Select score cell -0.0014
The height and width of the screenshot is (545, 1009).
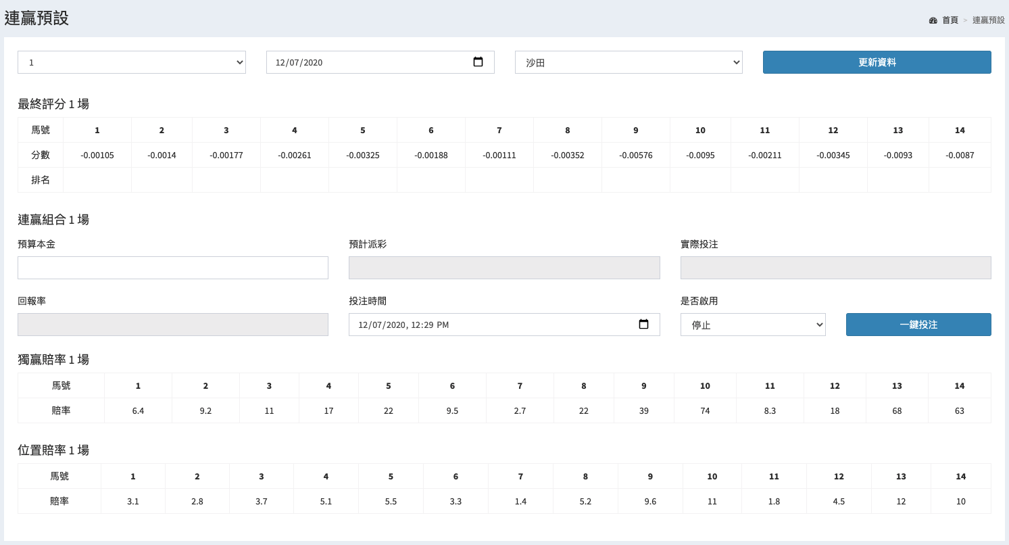(162, 155)
